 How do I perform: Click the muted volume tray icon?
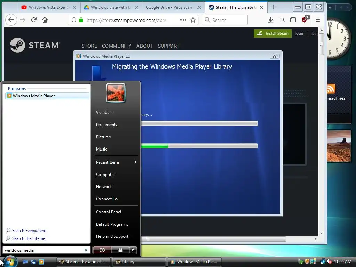tap(330, 262)
